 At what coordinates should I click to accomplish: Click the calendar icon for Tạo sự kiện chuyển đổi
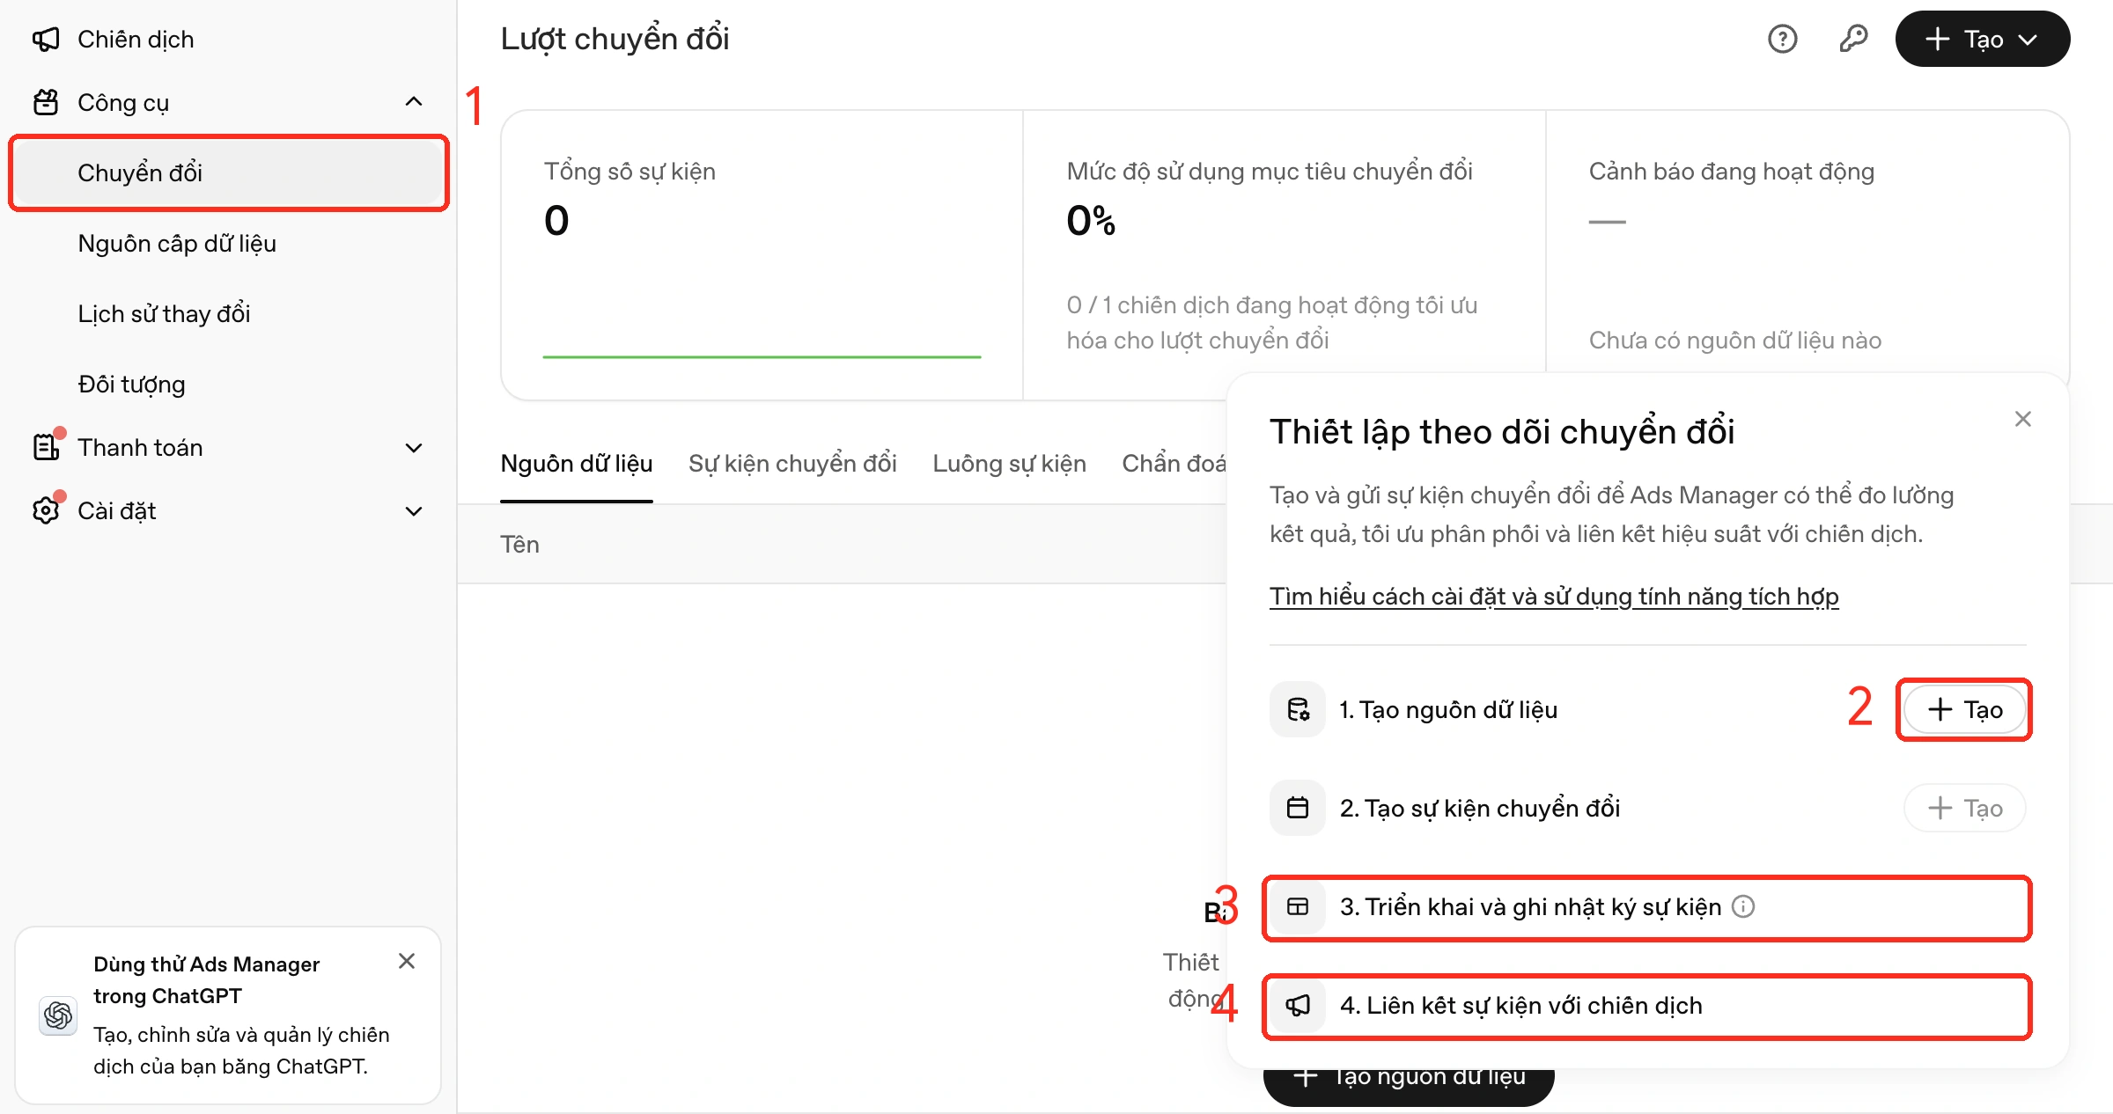(x=1298, y=808)
